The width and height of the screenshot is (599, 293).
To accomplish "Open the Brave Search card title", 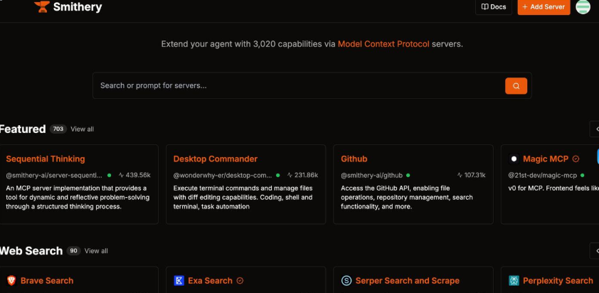I will click(x=47, y=281).
